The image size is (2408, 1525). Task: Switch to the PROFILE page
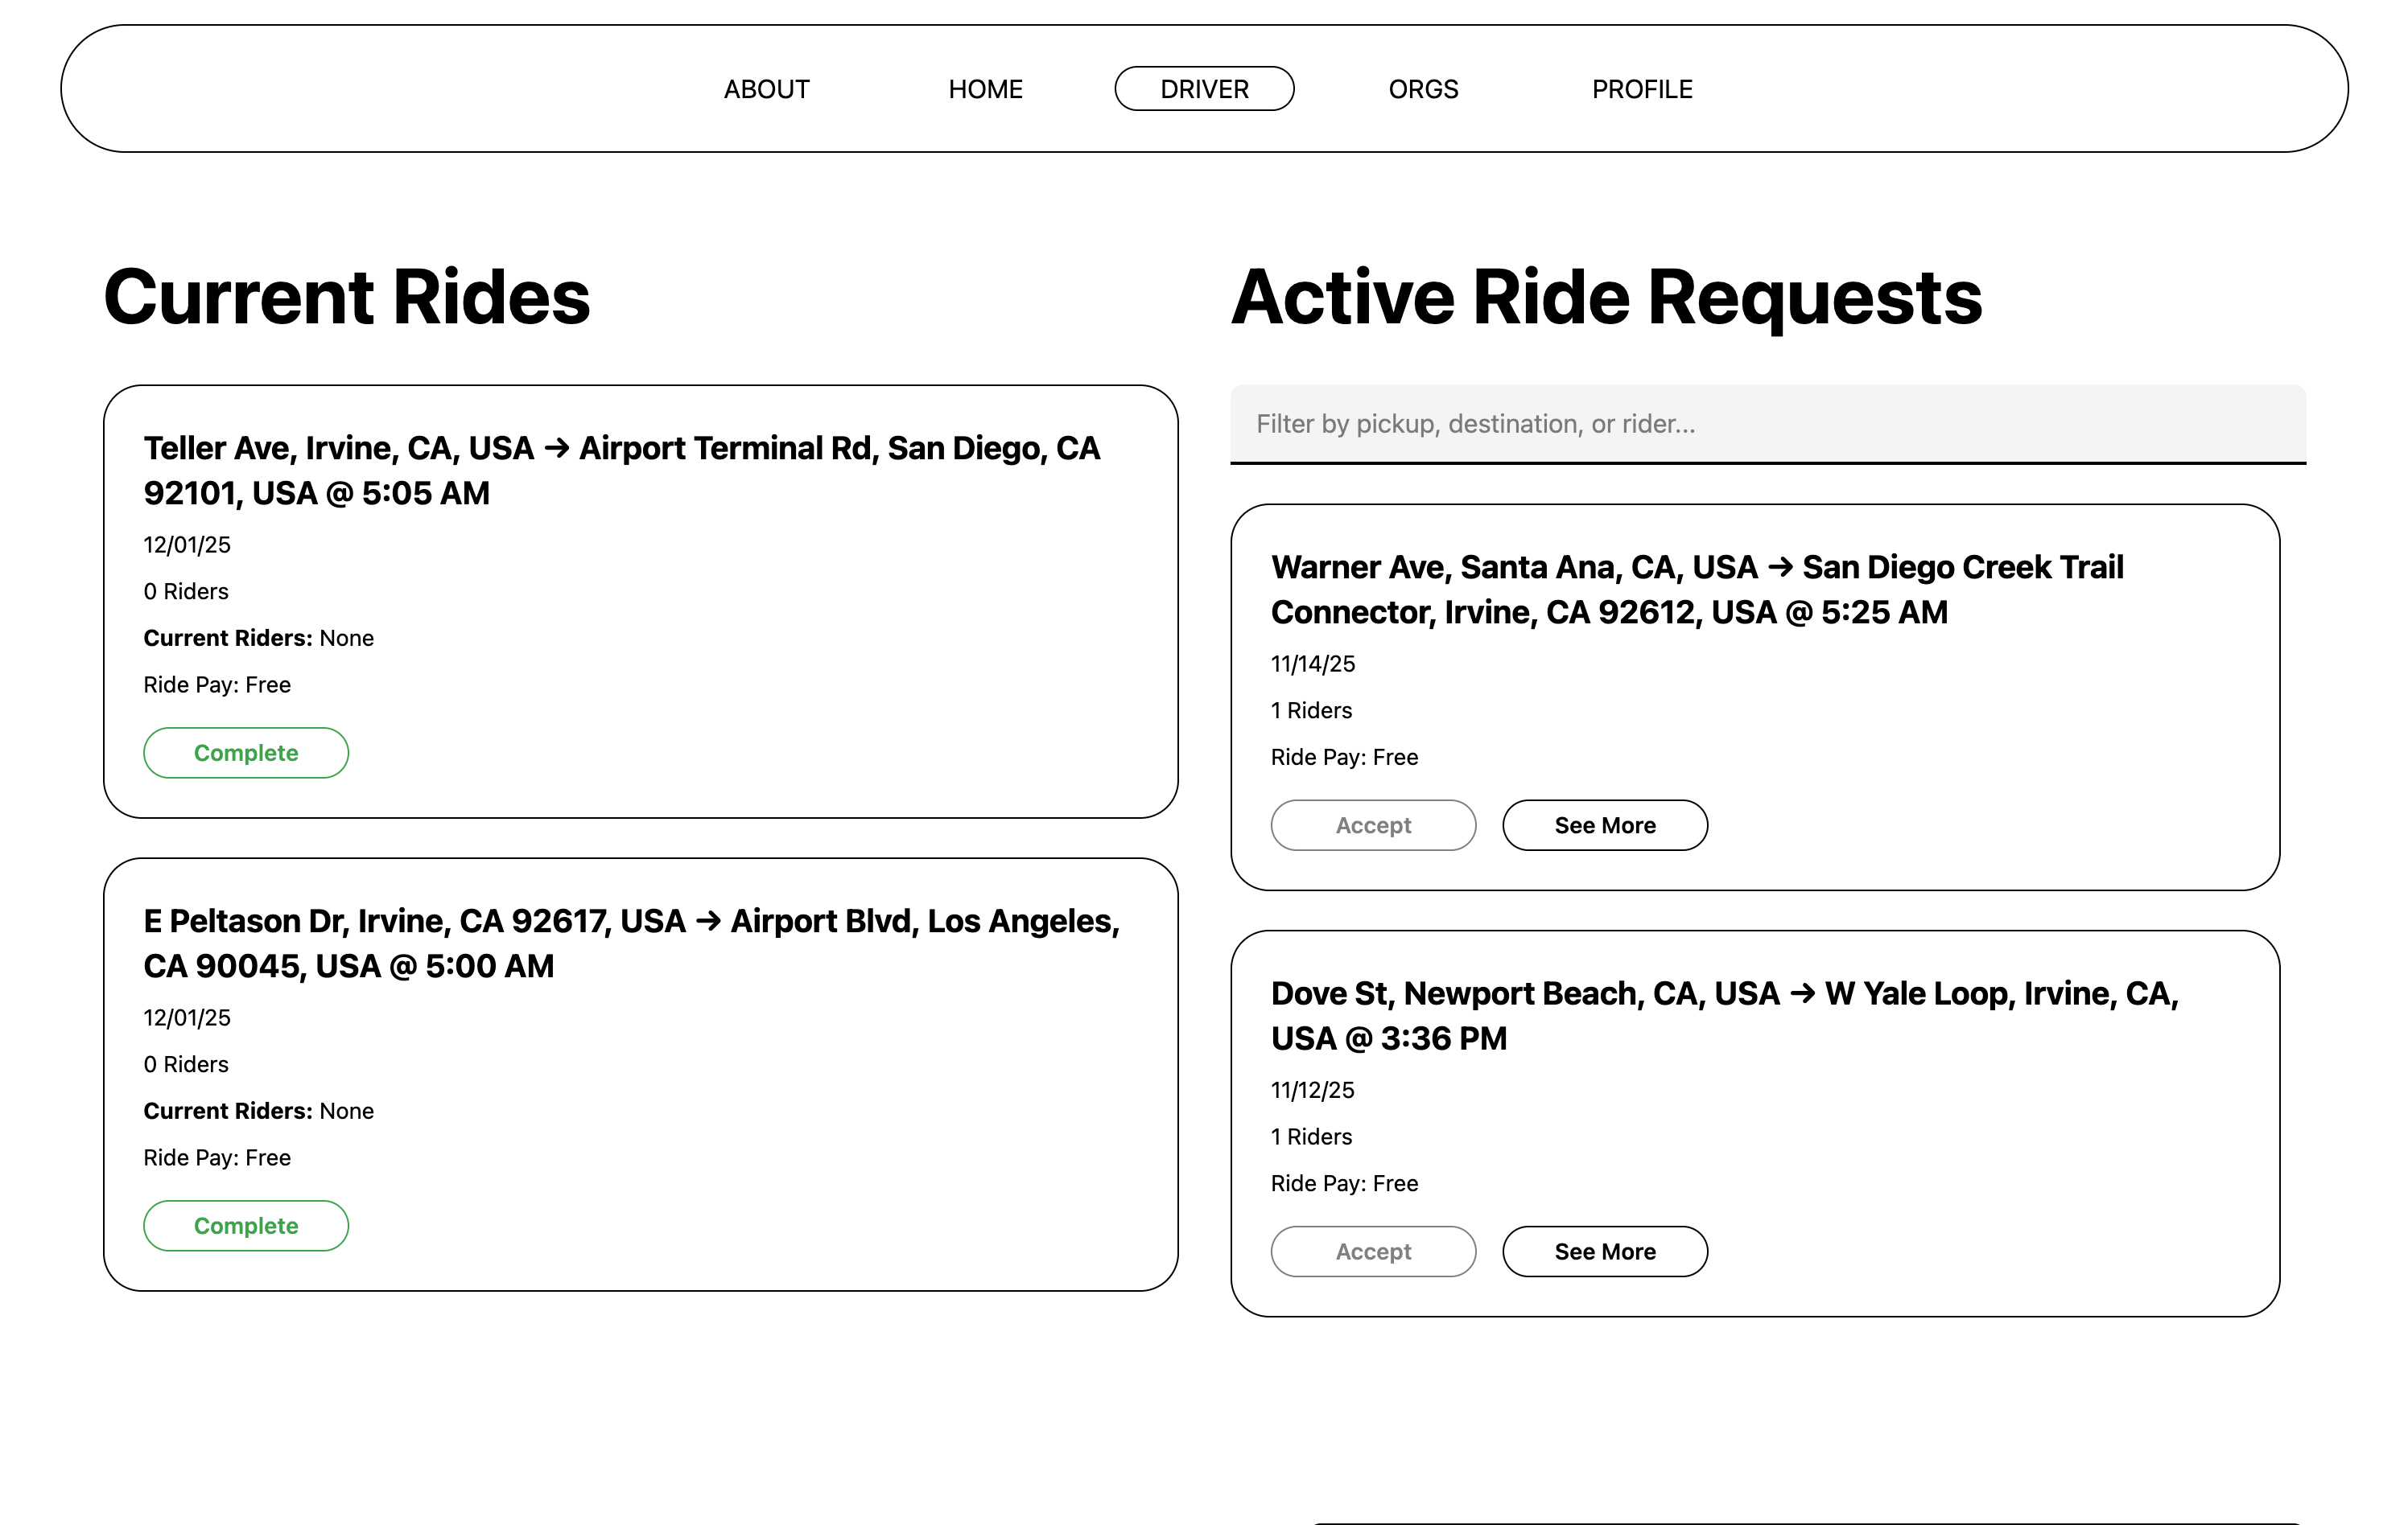1642,89
